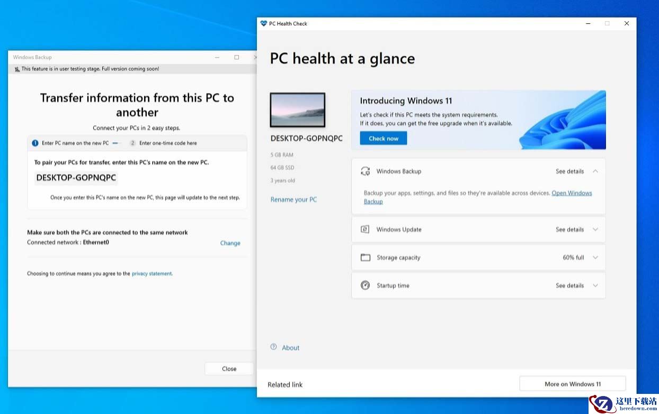
Task: Expand the Startup time section chevron
Action: 595,286
